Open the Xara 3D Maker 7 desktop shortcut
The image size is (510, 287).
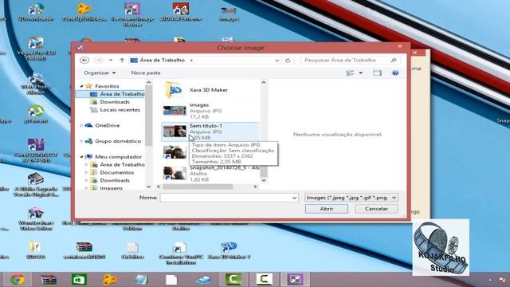229,250
